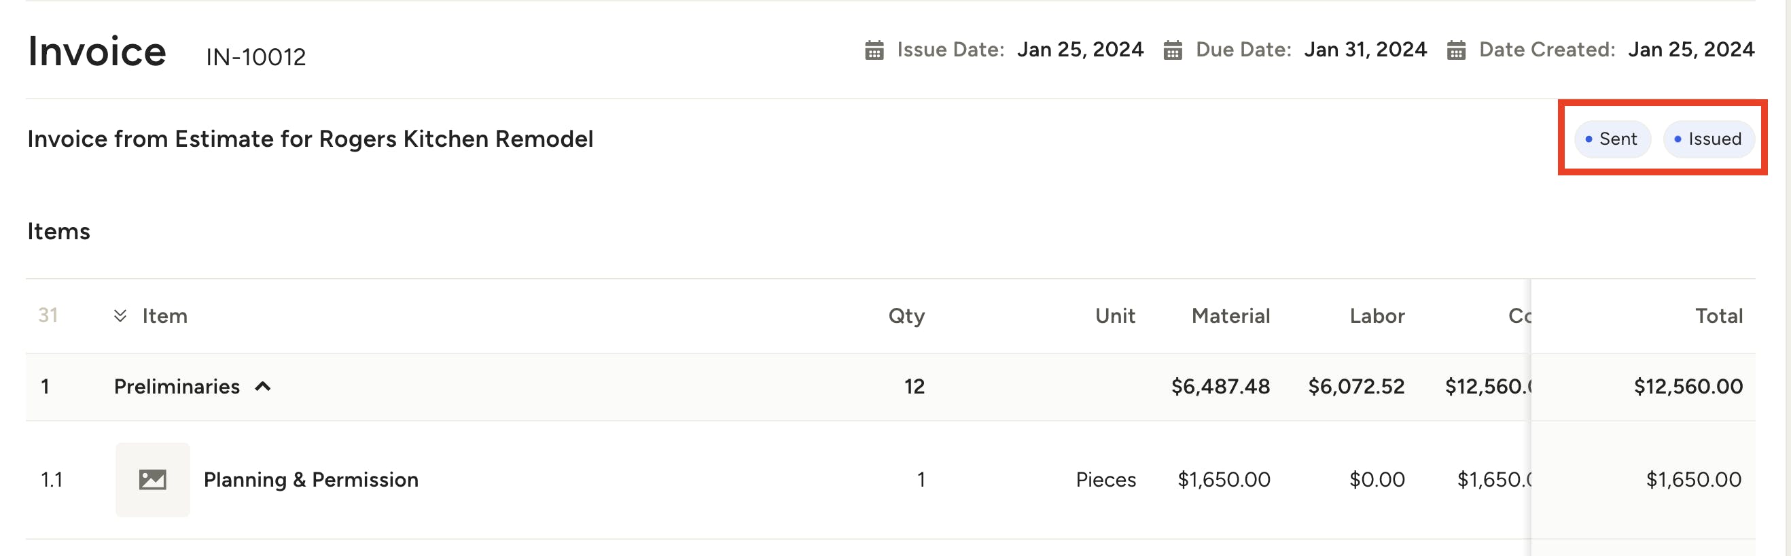This screenshot has width=1791, height=556.
Task: Click the collapse-all double chevron beside Item header
Action: pos(121,315)
